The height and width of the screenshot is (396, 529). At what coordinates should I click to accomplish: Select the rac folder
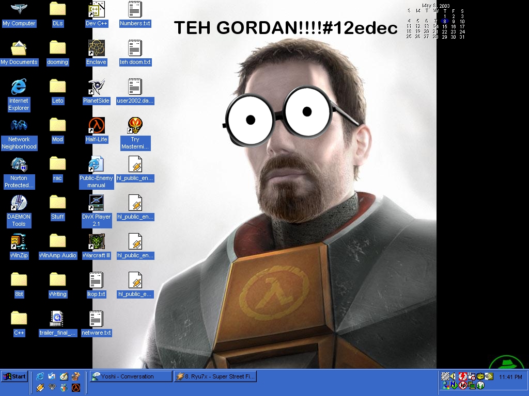[x=57, y=169]
